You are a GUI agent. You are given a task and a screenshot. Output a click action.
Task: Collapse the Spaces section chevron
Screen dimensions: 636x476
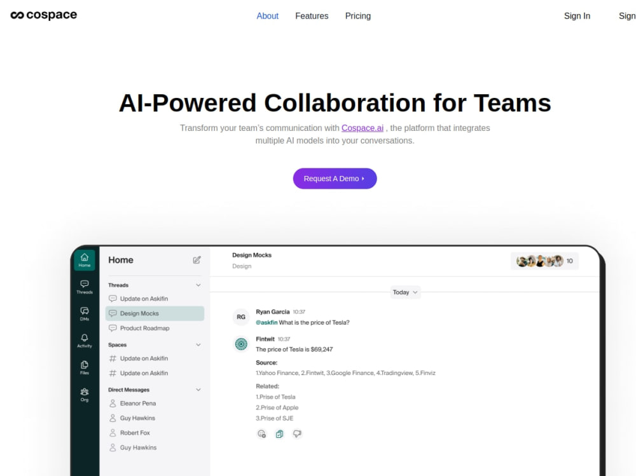(x=198, y=344)
